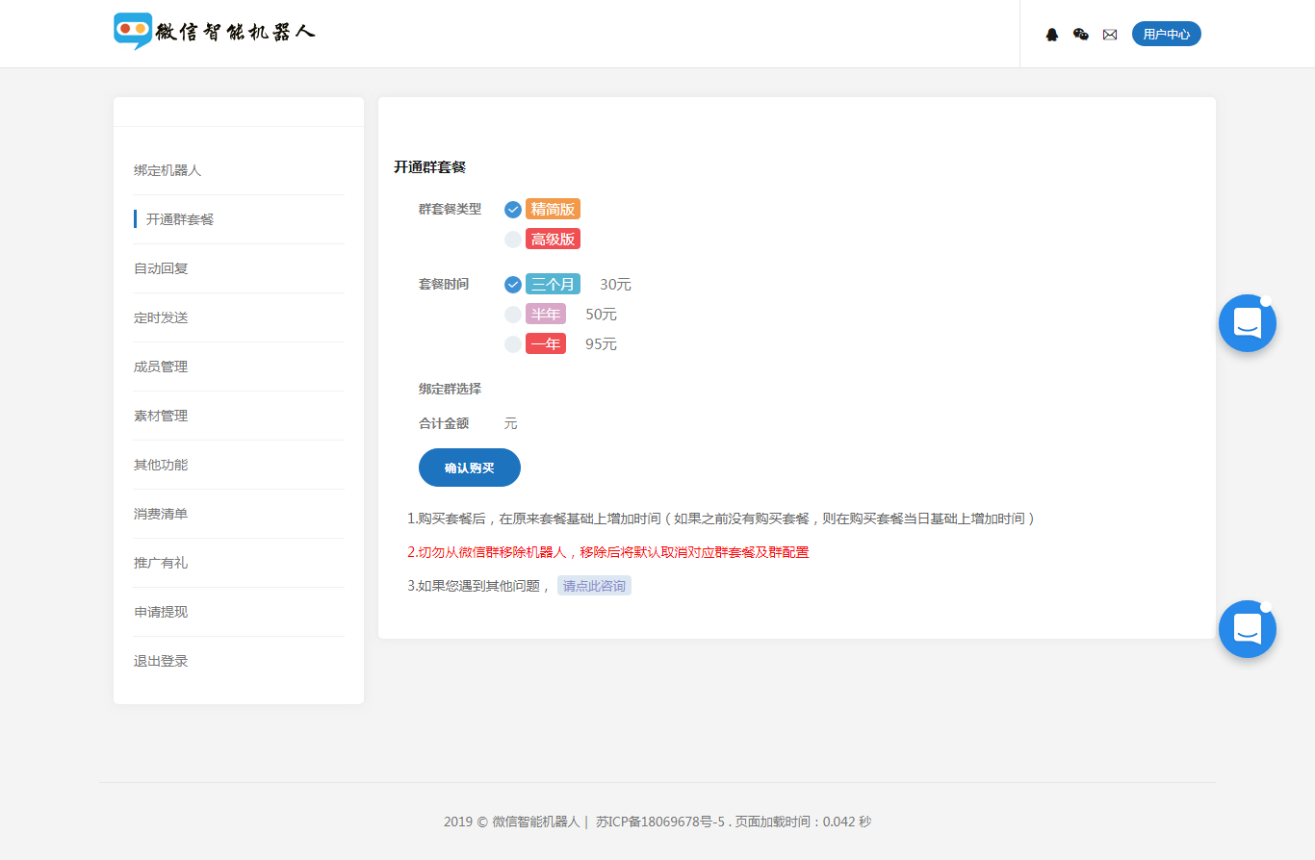Viewport: 1315px width, 860px height.
Task: Open 开通群套餐 sidebar item
Action: [x=180, y=219]
